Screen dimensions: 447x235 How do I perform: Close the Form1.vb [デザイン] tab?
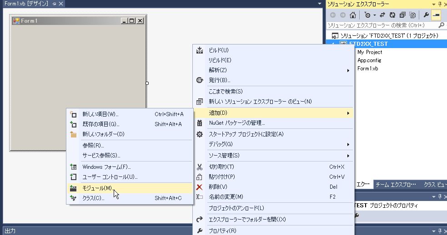tap(61, 4)
